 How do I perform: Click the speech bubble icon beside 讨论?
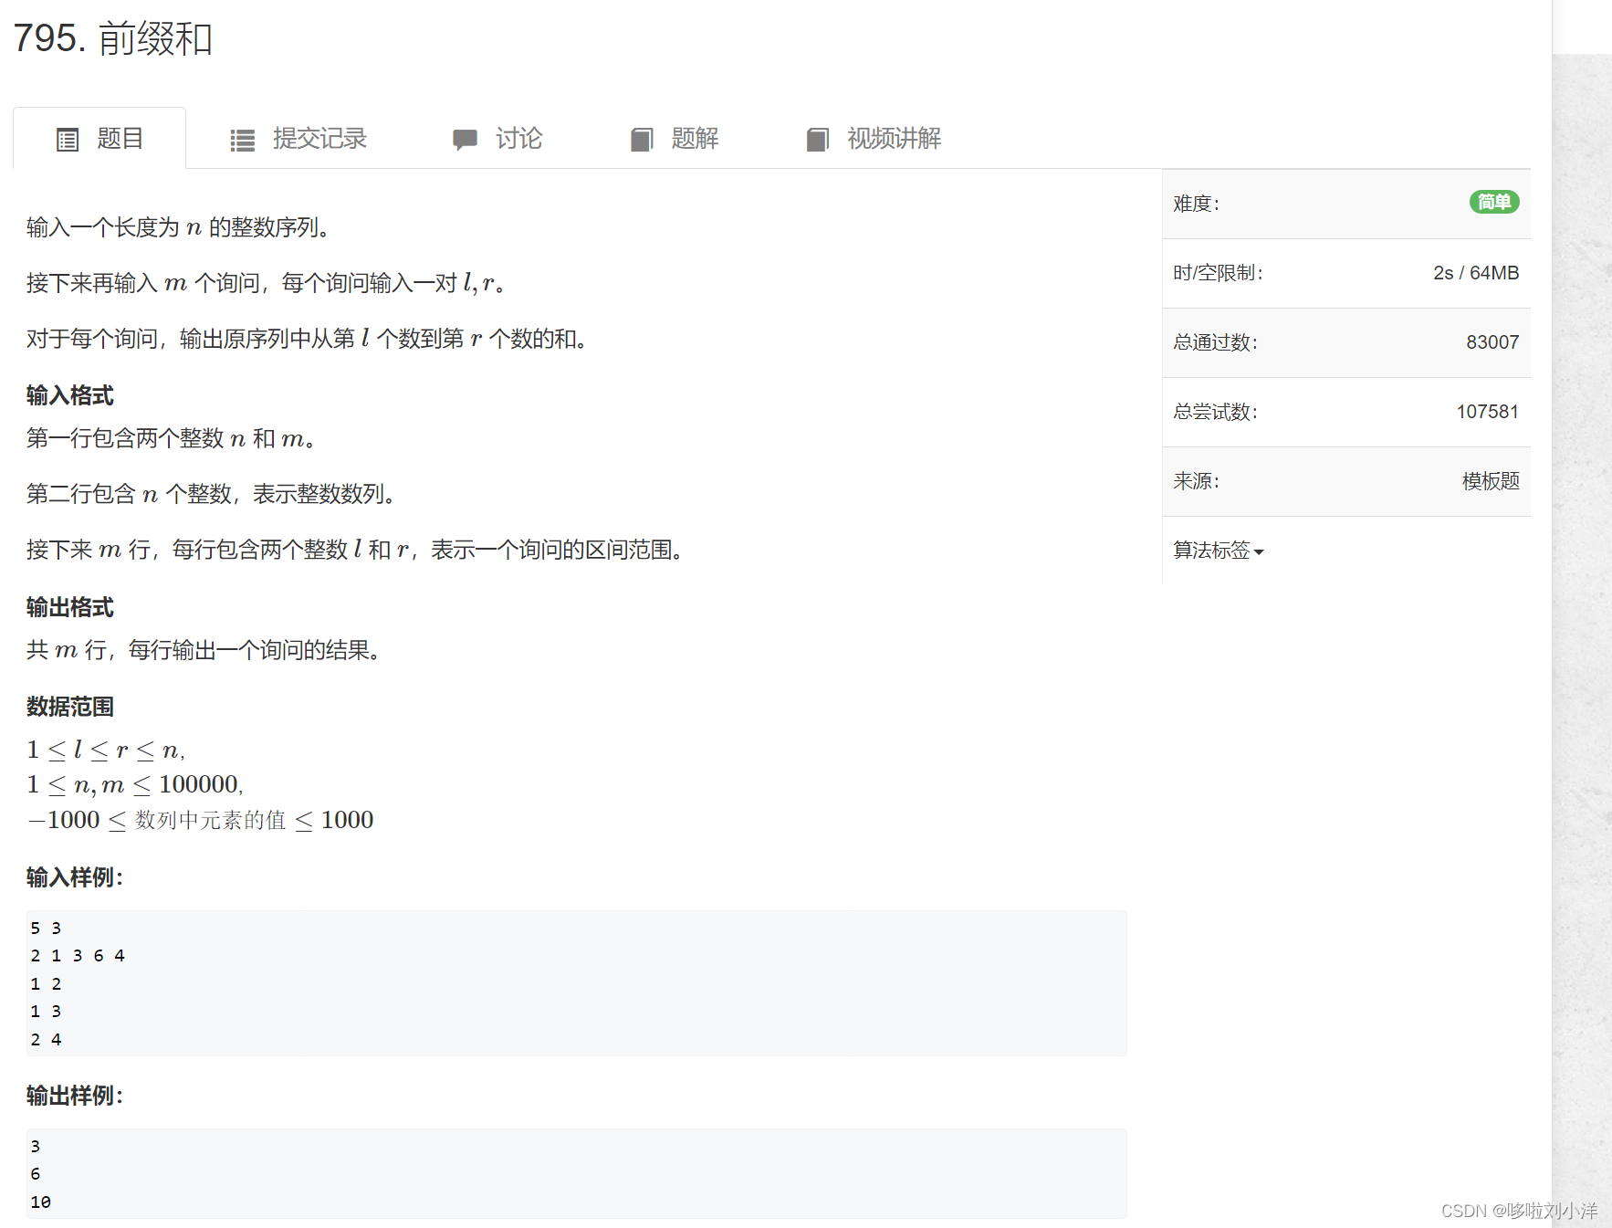click(466, 139)
